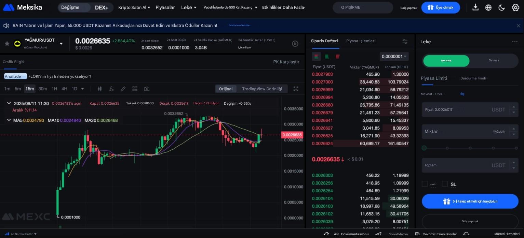This screenshot has width=524, height=238.
Task: Click the Üye olmak signup button
Action: [x=441, y=7]
